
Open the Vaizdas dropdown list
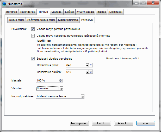click(x=61, y=89)
